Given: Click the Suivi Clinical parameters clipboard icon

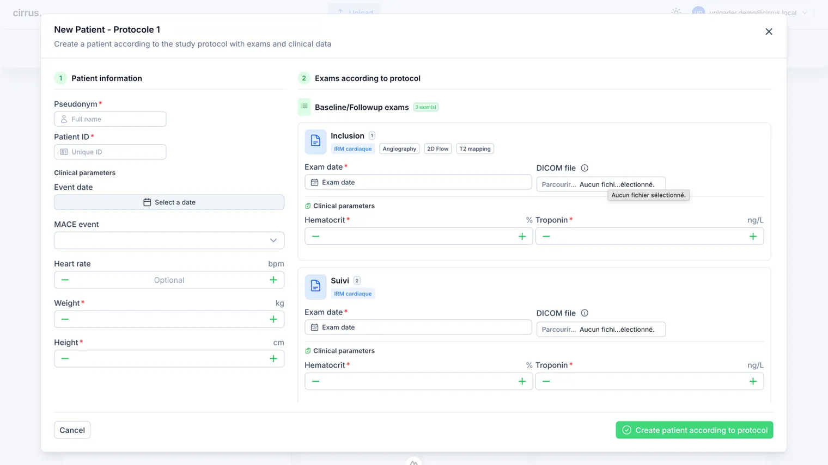Looking at the screenshot, I should click(x=308, y=351).
